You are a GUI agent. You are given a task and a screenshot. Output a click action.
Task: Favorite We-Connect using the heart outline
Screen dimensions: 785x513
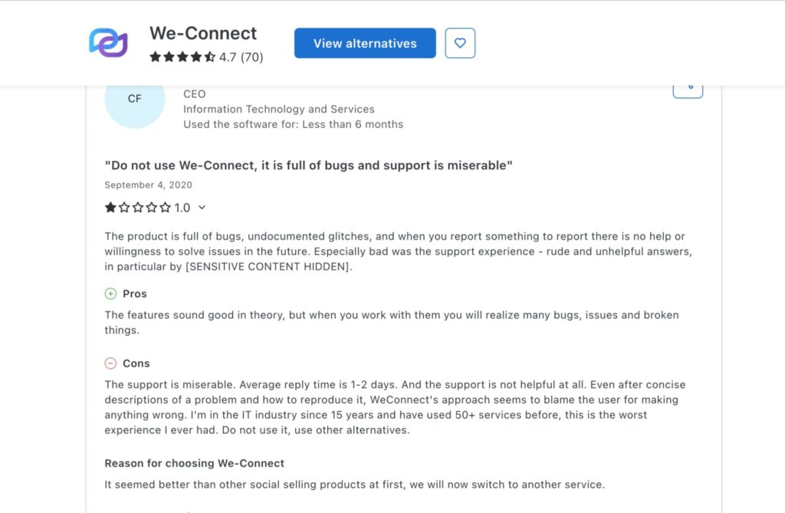tap(460, 43)
